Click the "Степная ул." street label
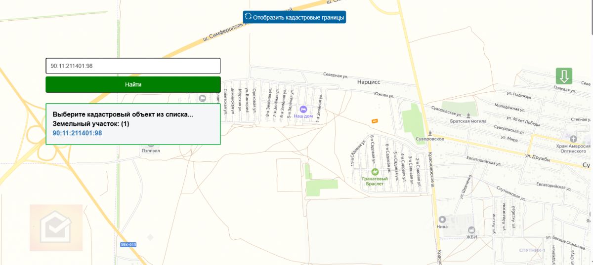593x265 pixels. pyautogui.click(x=581, y=119)
